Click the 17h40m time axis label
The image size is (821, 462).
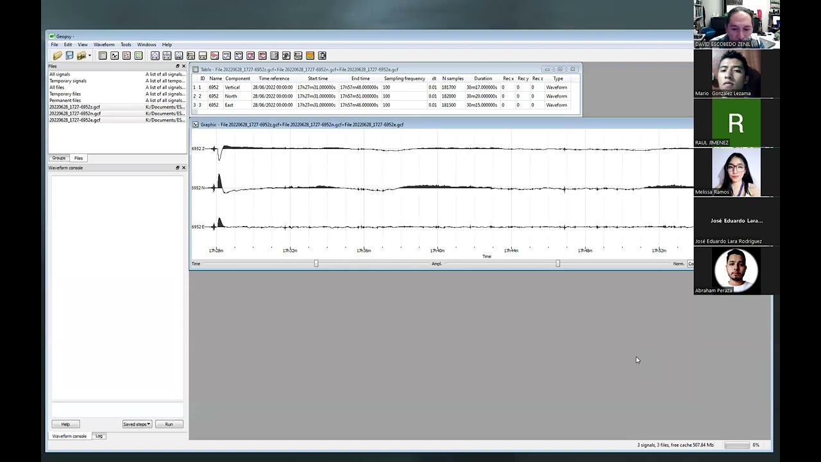(437, 251)
